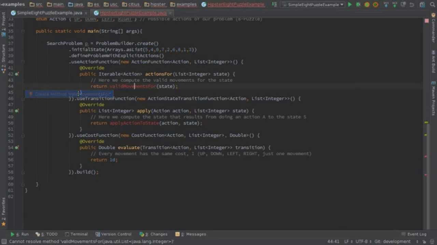Close the HipsterEightPuzzleExample.java tab
The height and width of the screenshot is (245, 437).
click(x=170, y=13)
